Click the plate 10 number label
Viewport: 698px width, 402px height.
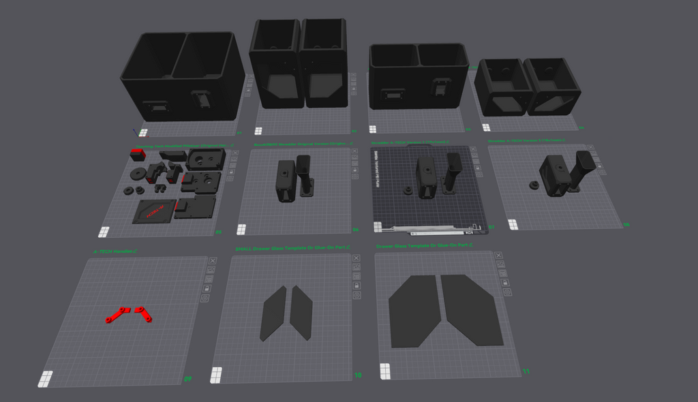(x=358, y=375)
